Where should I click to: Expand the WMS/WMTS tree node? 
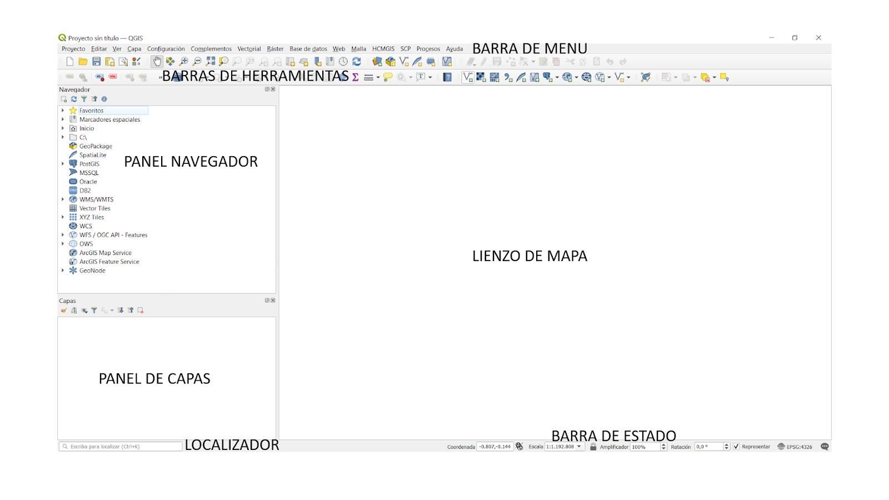click(63, 199)
